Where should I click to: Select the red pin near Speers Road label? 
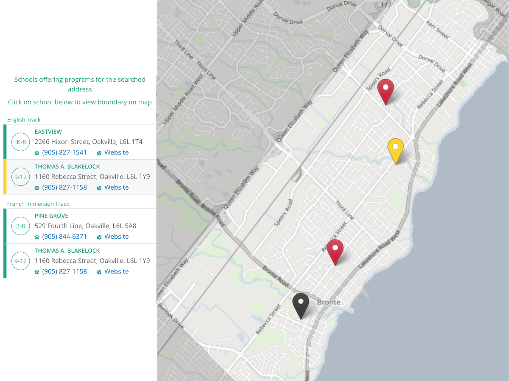386,90
